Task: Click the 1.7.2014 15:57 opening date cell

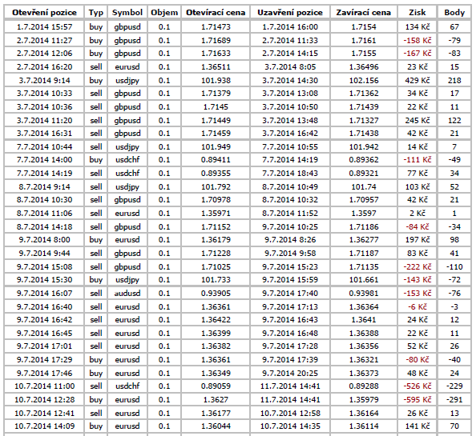Action: click(x=44, y=27)
